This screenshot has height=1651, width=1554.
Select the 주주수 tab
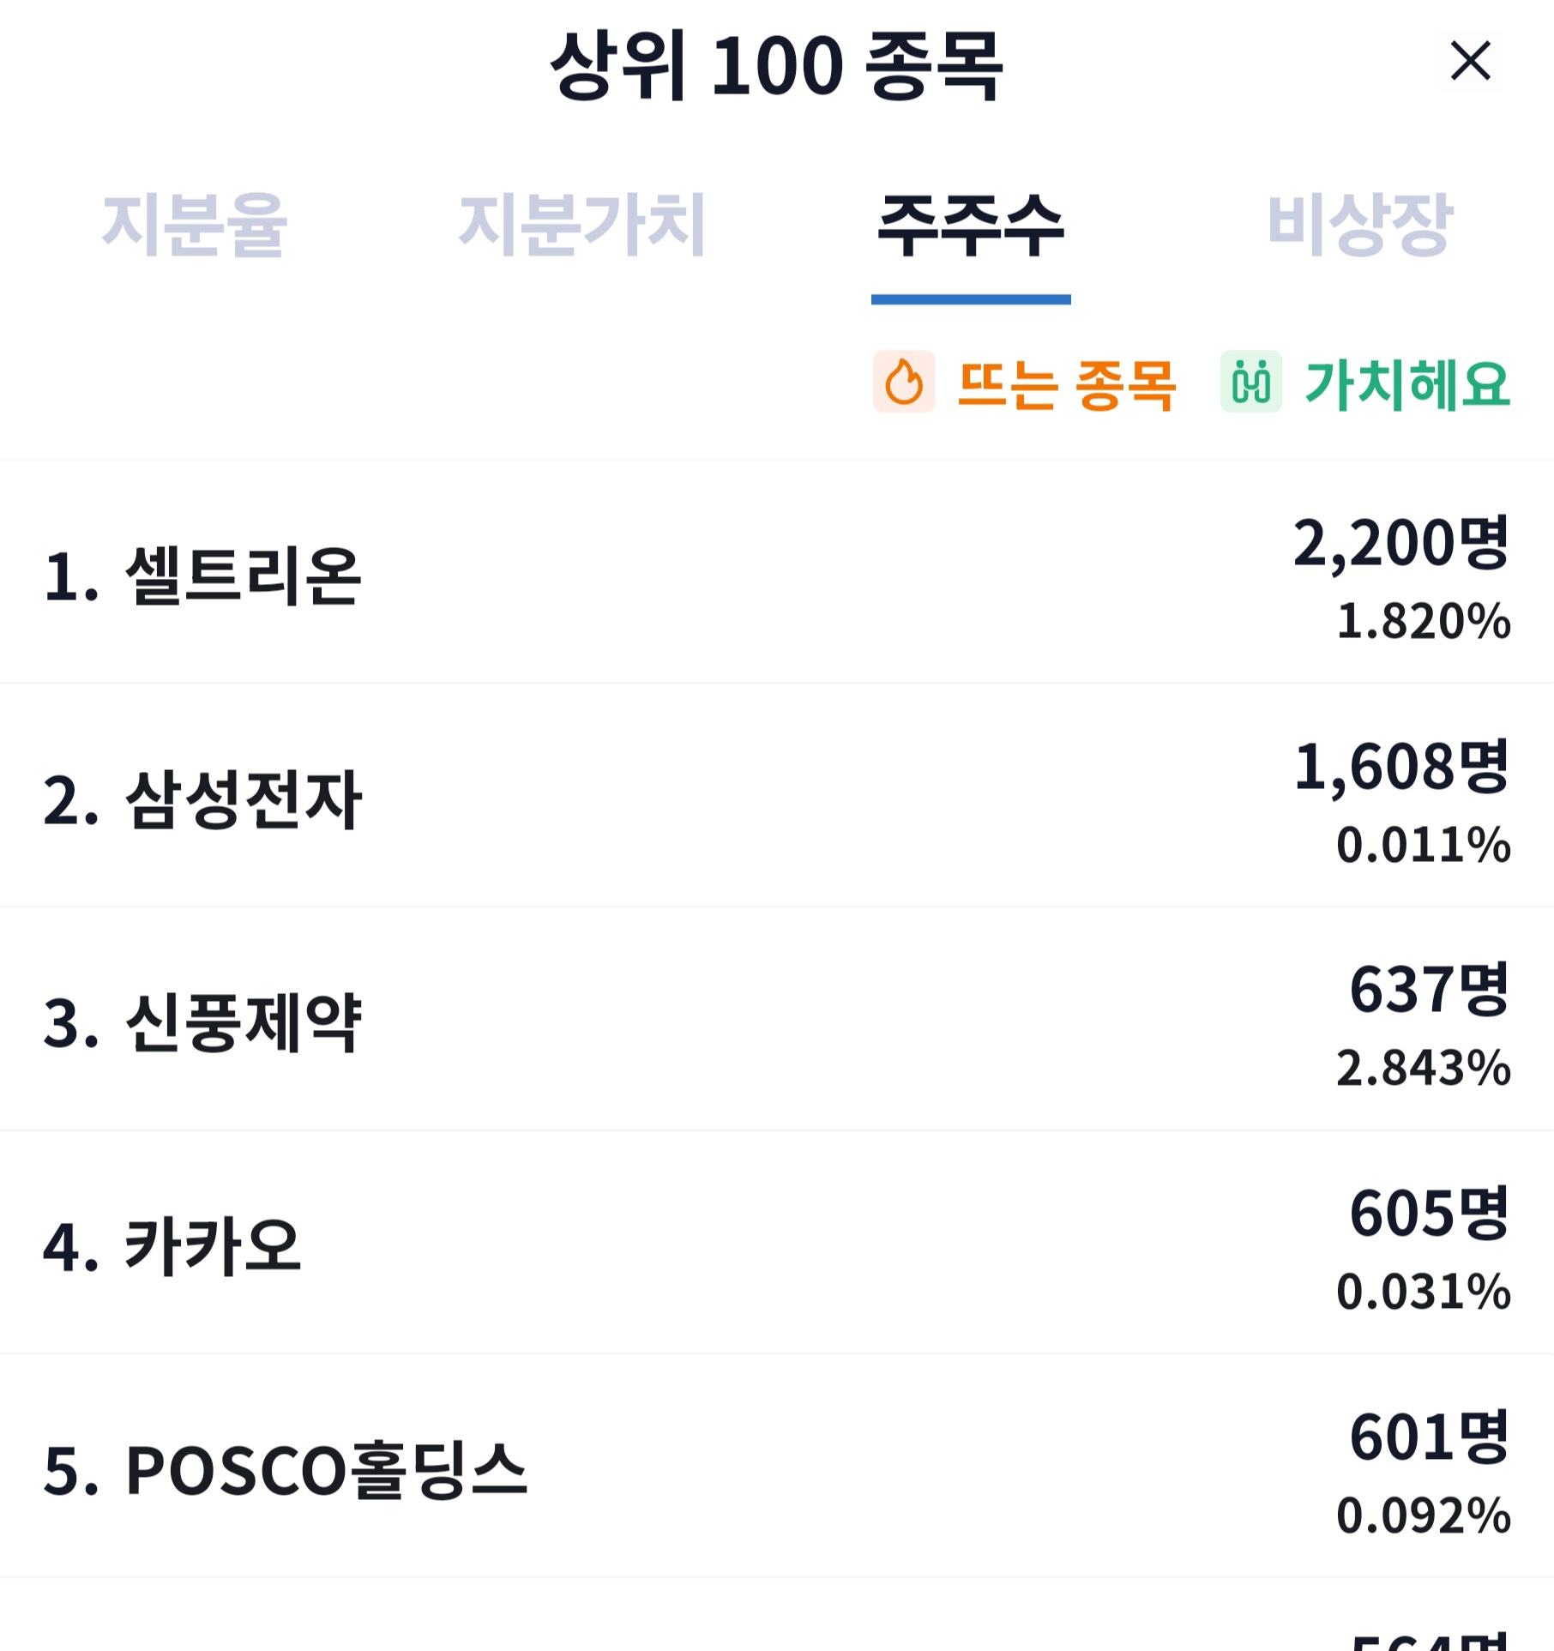click(970, 225)
